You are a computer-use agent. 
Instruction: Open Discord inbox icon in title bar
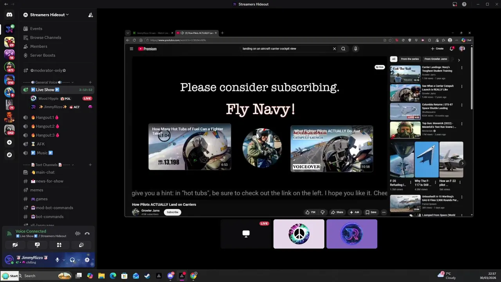tap(455, 4)
